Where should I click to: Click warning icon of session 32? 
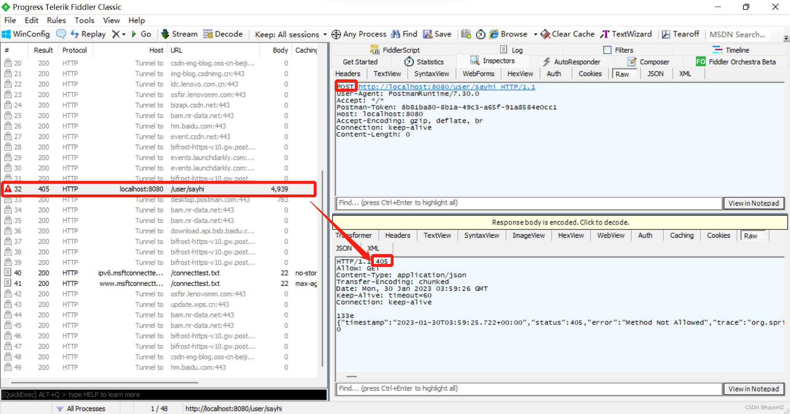pyautogui.click(x=8, y=189)
